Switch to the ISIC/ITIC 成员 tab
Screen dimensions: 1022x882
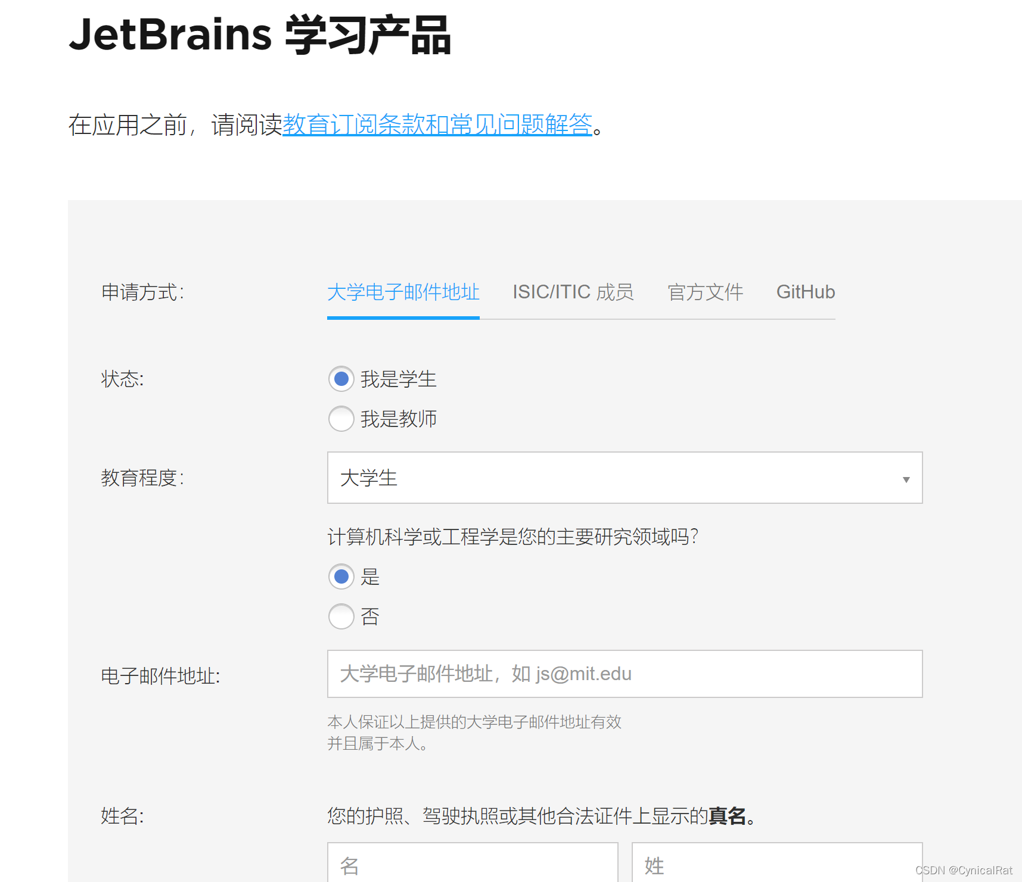(x=573, y=292)
